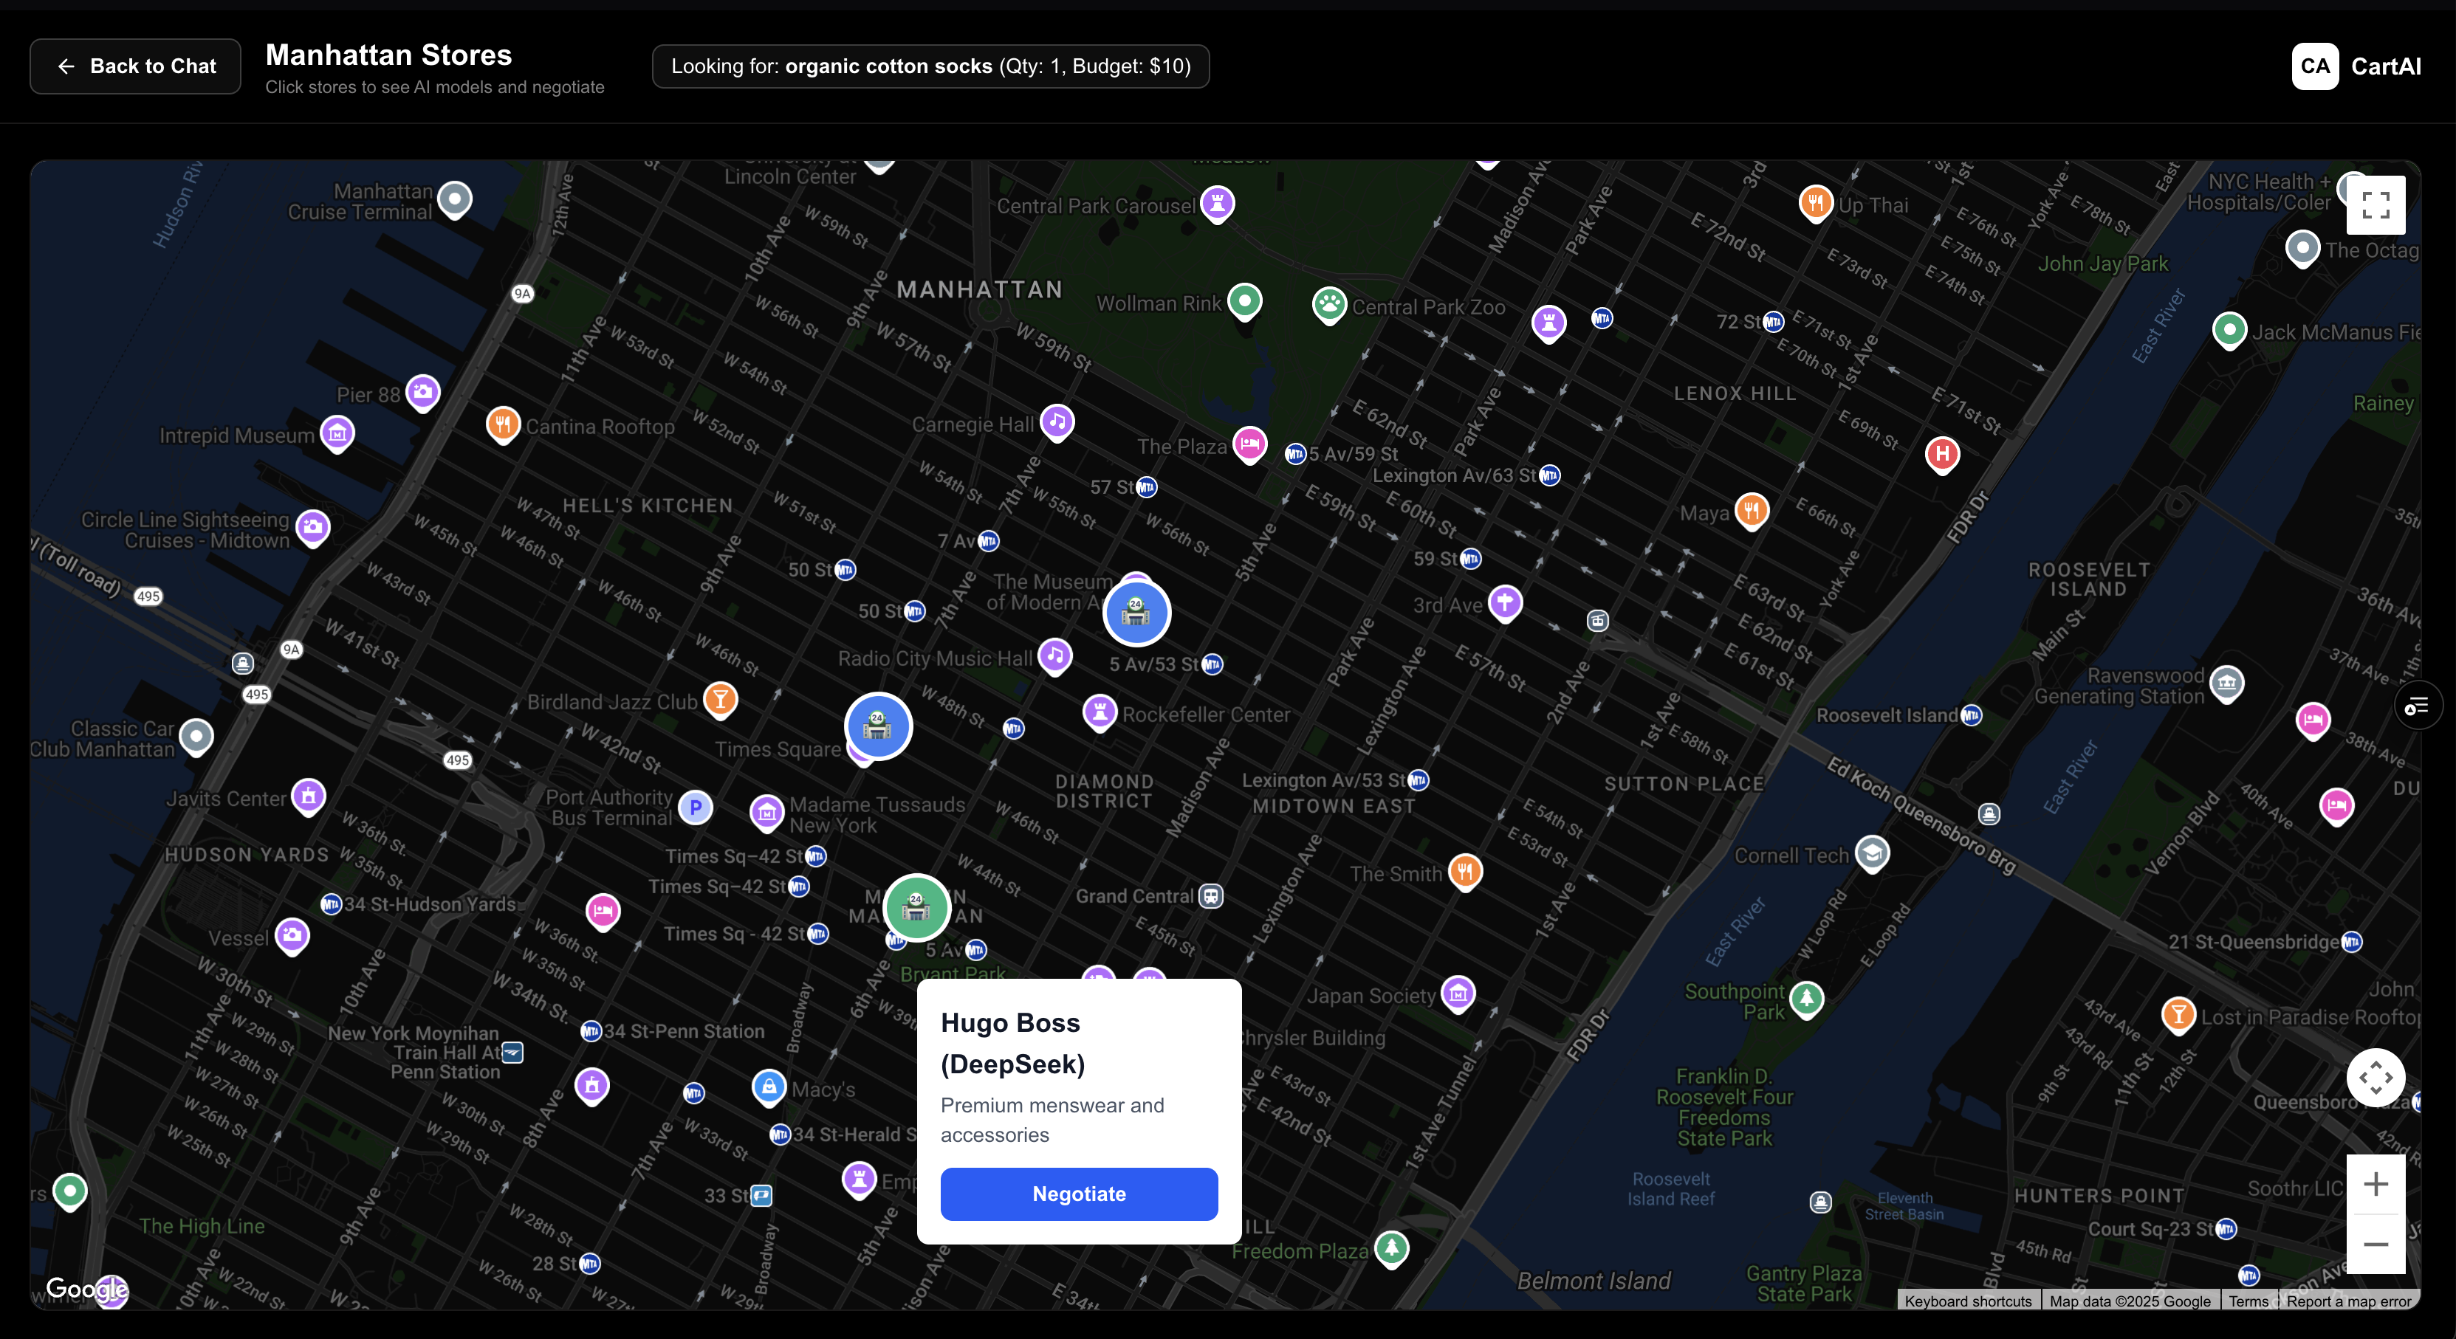Open the map Terms link

tap(2249, 1301)
